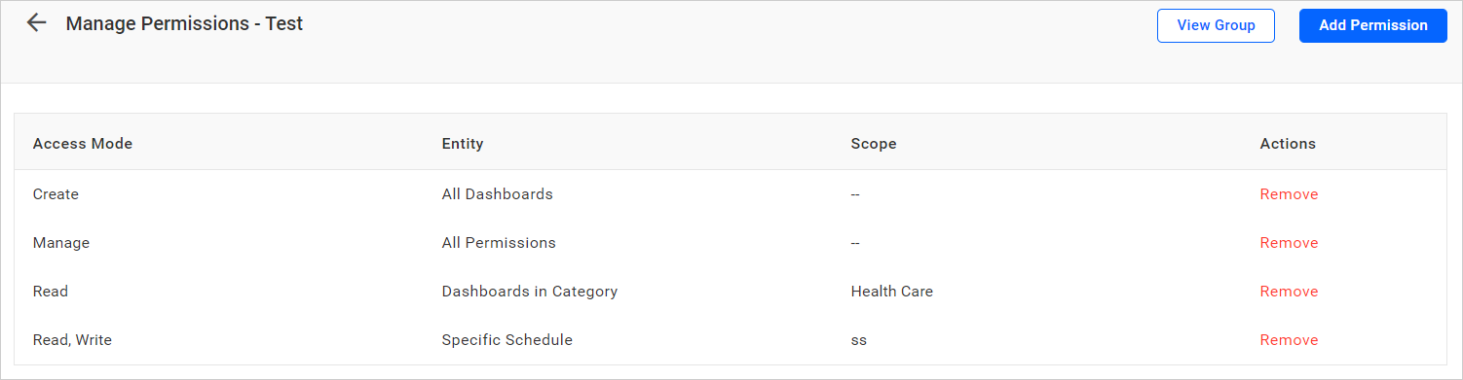
Task: Select the Manage access mode cell
Action: coord(61,243)
